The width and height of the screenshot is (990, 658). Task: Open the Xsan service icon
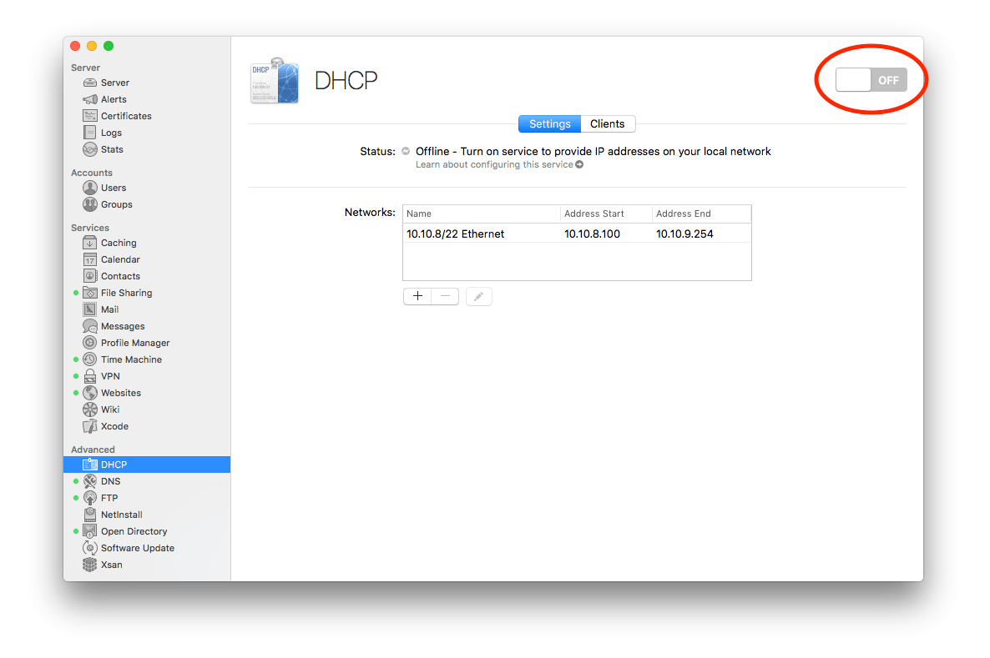tap(90, 565)
